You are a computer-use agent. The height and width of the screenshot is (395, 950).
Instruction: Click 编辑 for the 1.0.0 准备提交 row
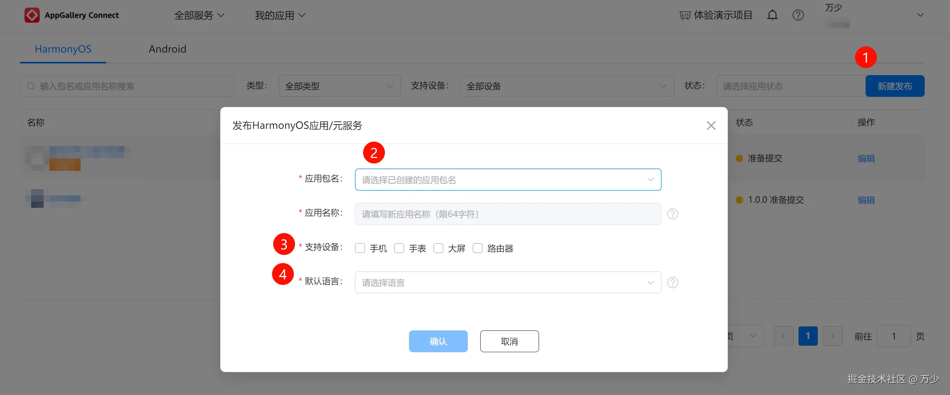point(866,200)
